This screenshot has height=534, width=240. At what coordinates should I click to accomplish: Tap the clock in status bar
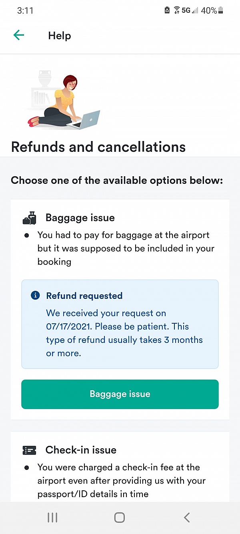coord(25,11)
